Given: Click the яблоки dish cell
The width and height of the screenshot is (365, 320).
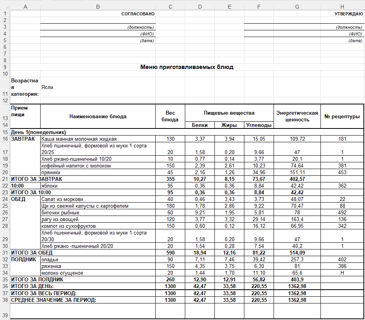Looking at the screenshot, I should click(x=98, y=186).
